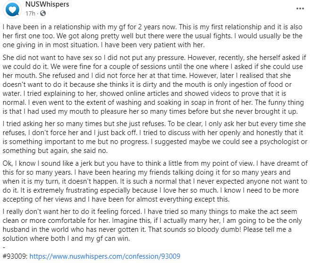Click the dash separator above the confession number
Image resolution: width=312 pixels, height=263 pixels.
tap(4, 247)
